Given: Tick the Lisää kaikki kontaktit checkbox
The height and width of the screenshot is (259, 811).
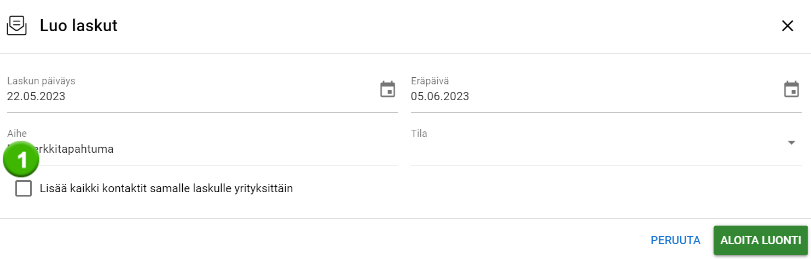Looking at the screenshot, I should click(x=24, y=188).
